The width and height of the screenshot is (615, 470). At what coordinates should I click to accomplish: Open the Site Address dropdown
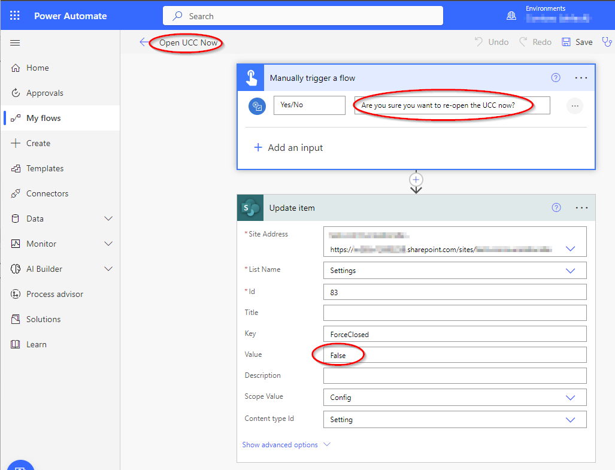571,248
